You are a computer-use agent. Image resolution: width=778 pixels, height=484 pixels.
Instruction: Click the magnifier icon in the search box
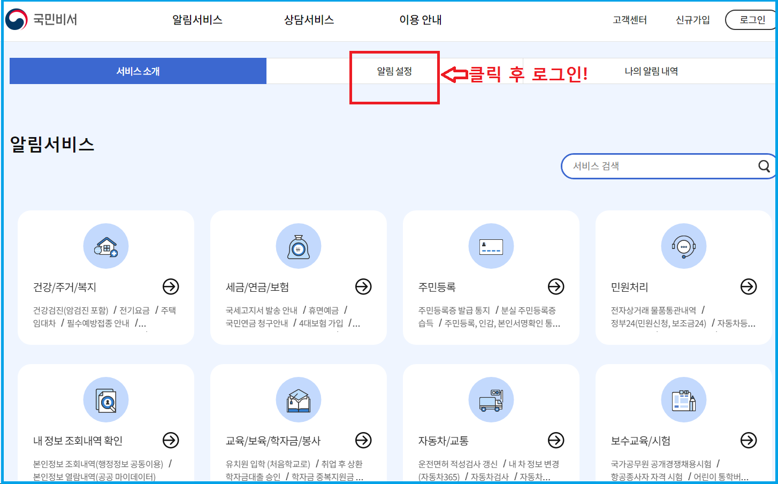point(764,166)
